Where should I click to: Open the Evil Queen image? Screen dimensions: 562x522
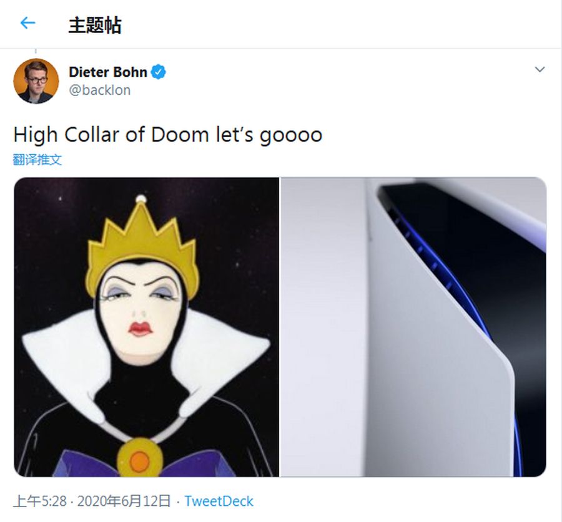(146, 327)
